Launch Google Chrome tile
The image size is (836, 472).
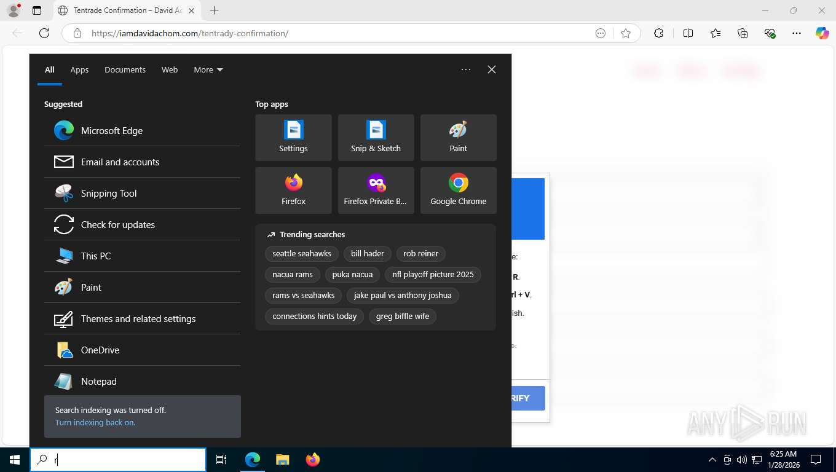(458, 191)
